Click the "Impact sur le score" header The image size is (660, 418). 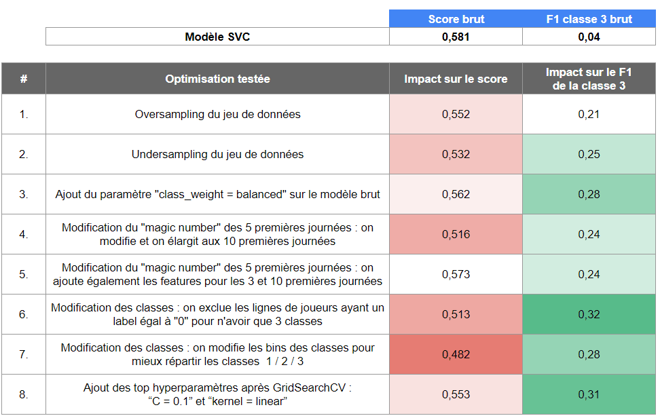[x=455, y=79]
